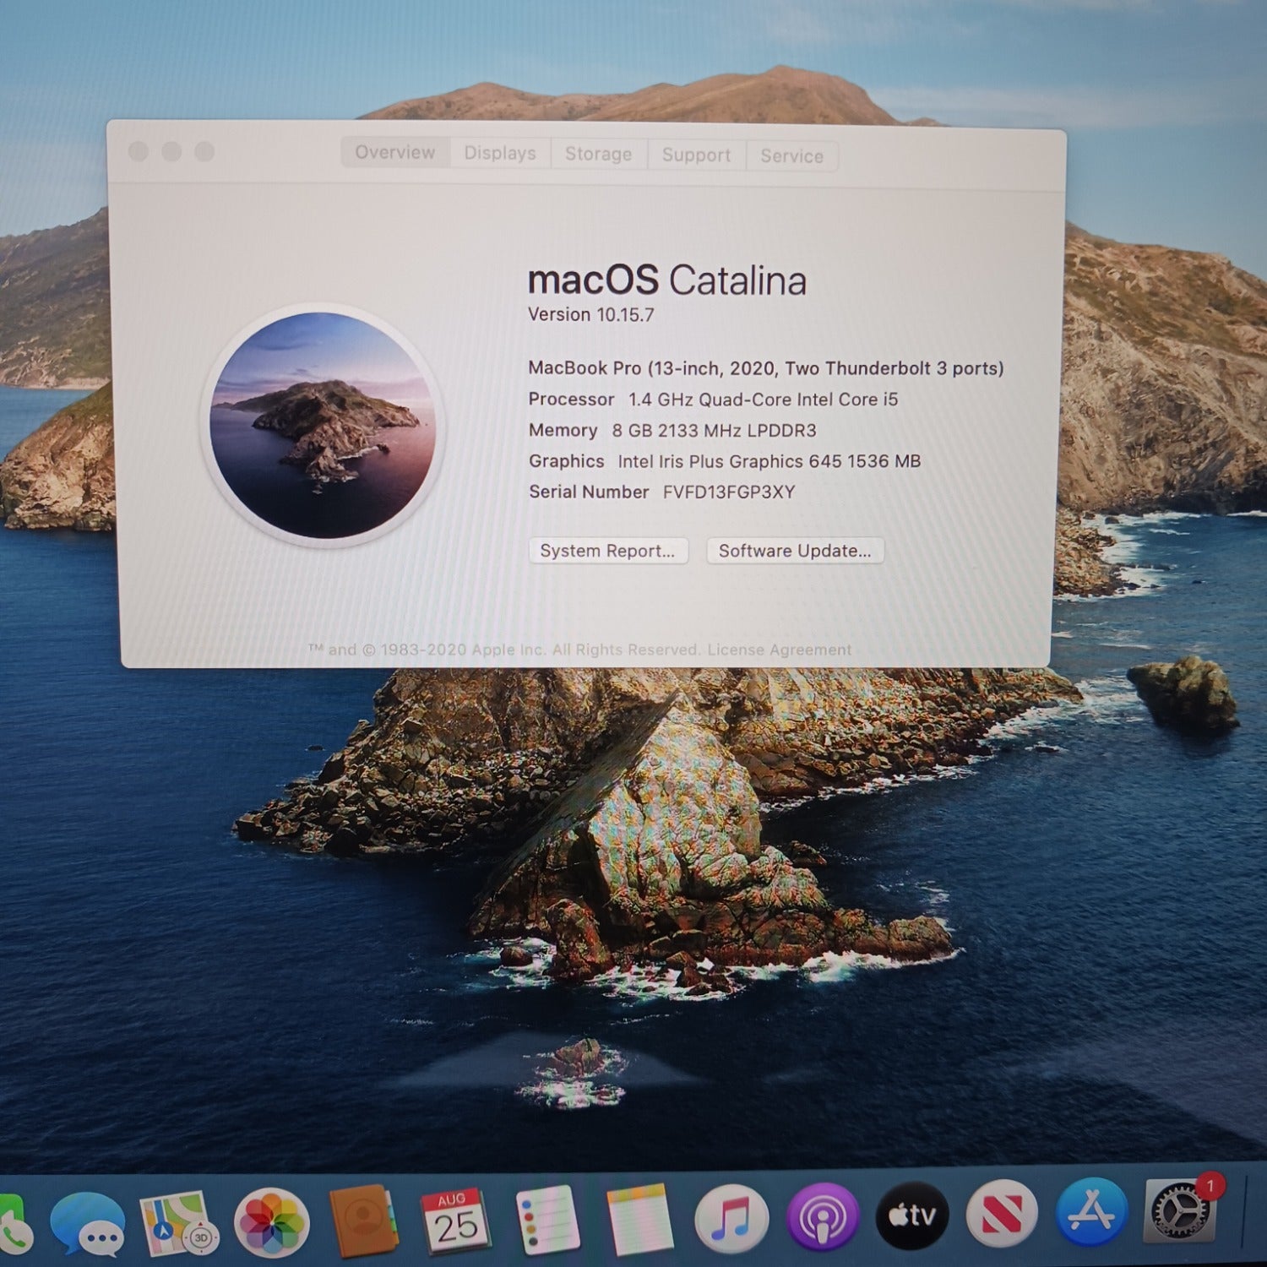Open the Photos app icon

[x=271, y=1222]
